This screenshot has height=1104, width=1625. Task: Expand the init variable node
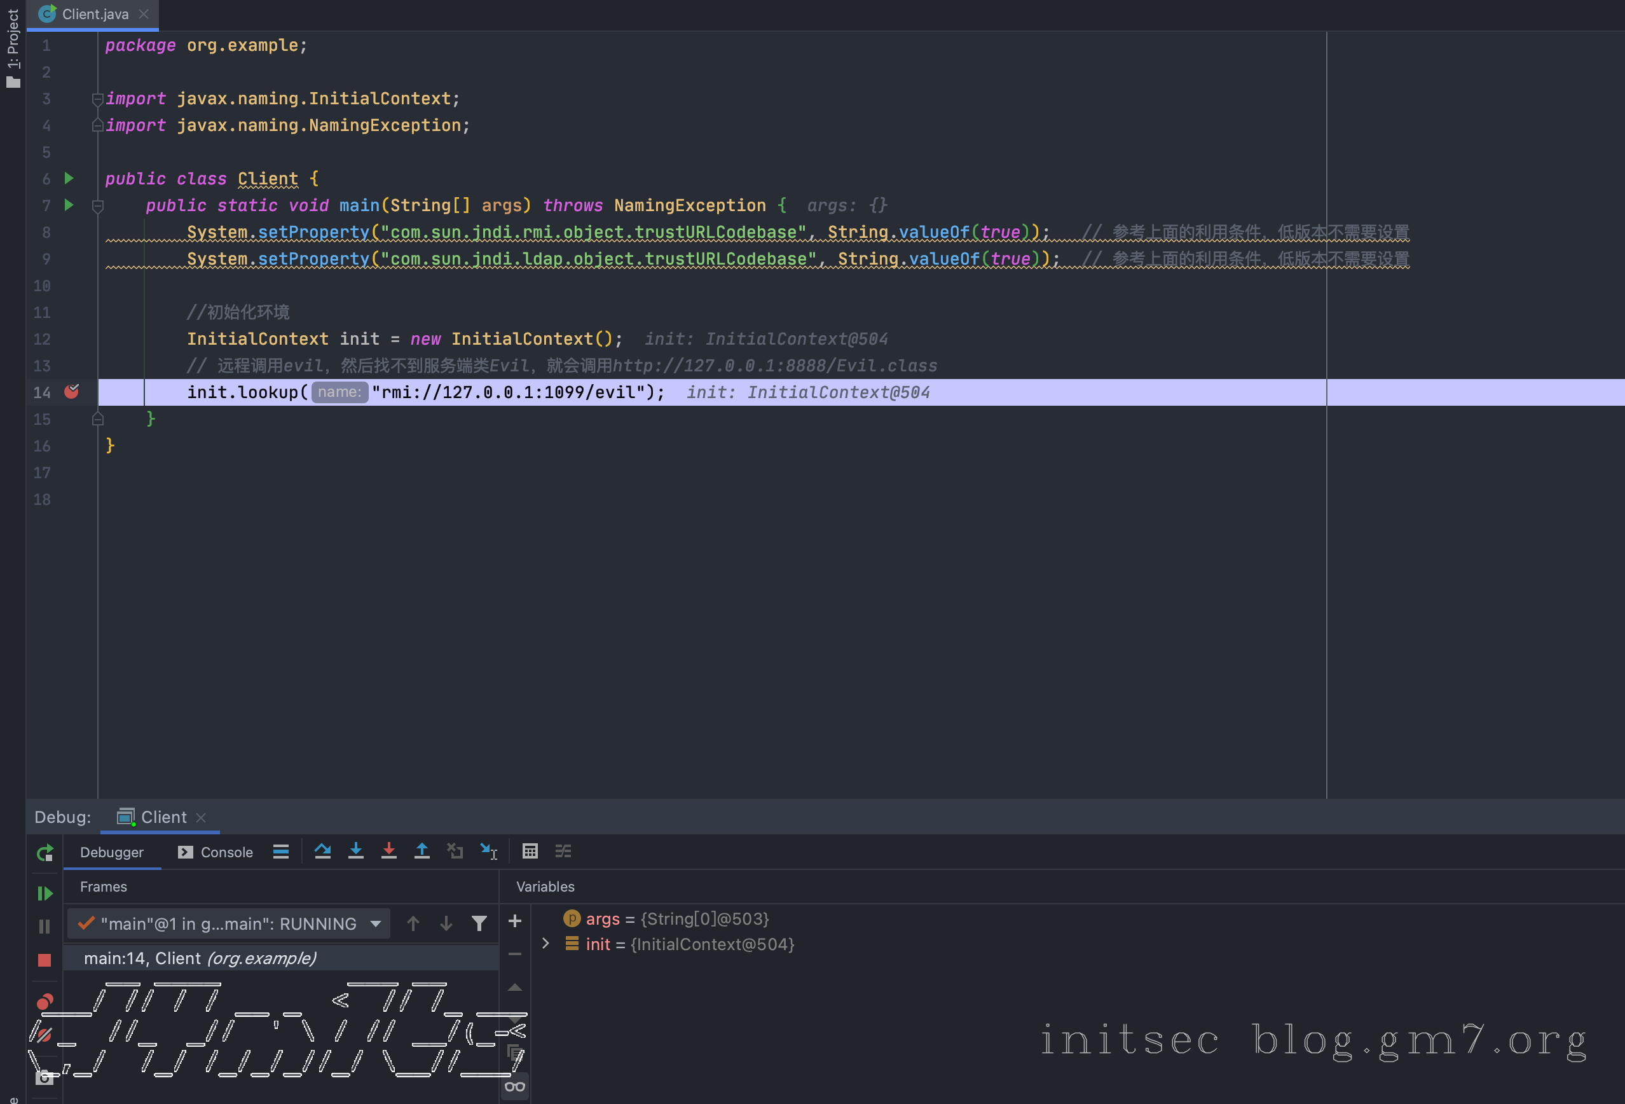545,944
